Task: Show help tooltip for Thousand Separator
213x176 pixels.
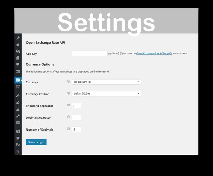Action: tap(68, 105)
